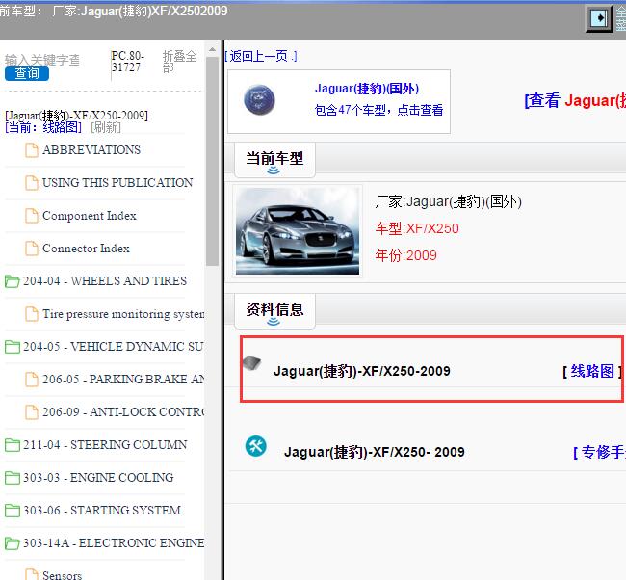Click 厂家:Jaguar(捷豹)(国外) text
626x580 pixels.
click(x=449, y=201)
